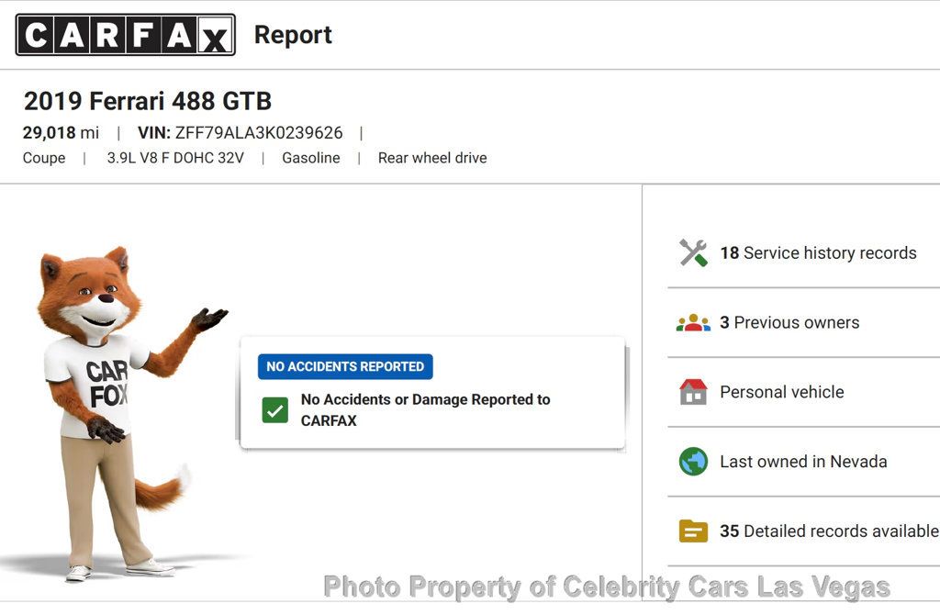Click the CARFAX logo
The width and height of the screenshot is (940, 615).
point(125,35)
